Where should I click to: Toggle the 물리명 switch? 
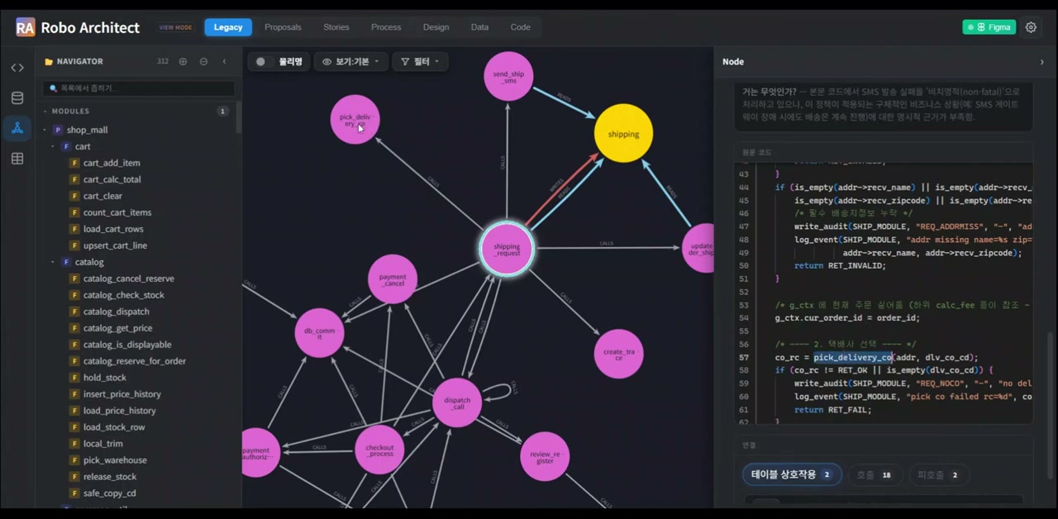tap(261, 62)
